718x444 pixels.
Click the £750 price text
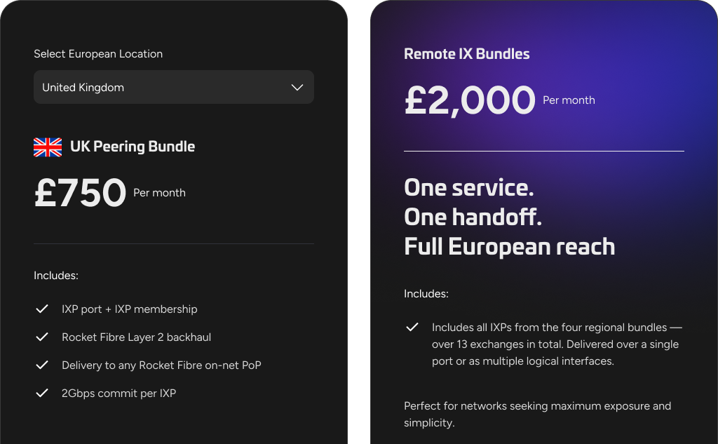[80, 193]
